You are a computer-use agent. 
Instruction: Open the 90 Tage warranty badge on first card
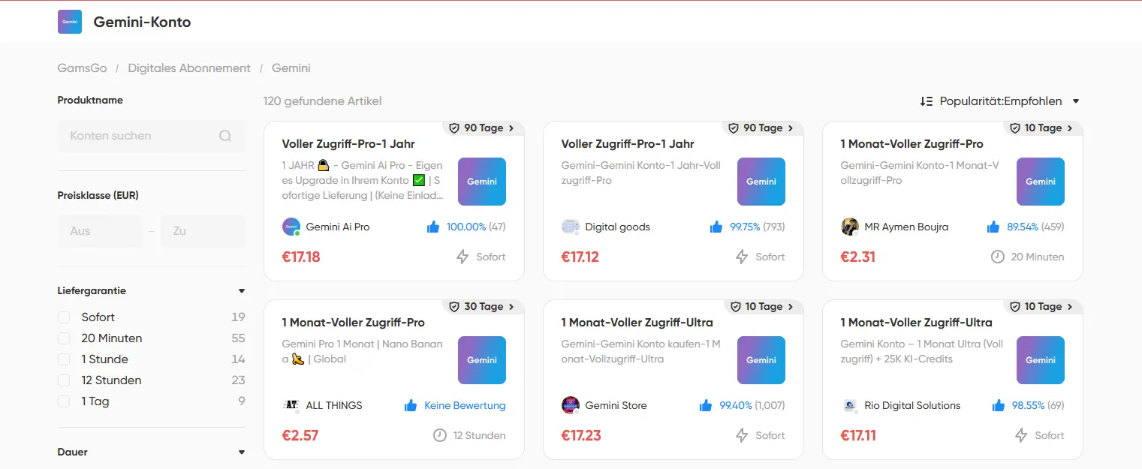[x=483, y=128]
